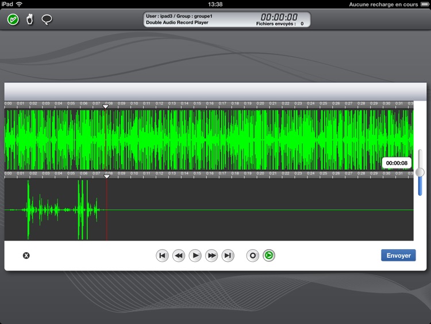431x324 pixels.
Task: Click 0:27 on the top time ruler
Action: pos(349,104)
